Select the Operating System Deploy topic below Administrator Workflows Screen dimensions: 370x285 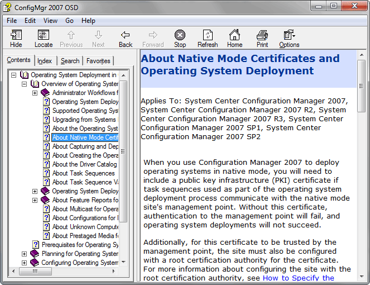(85, 102)
